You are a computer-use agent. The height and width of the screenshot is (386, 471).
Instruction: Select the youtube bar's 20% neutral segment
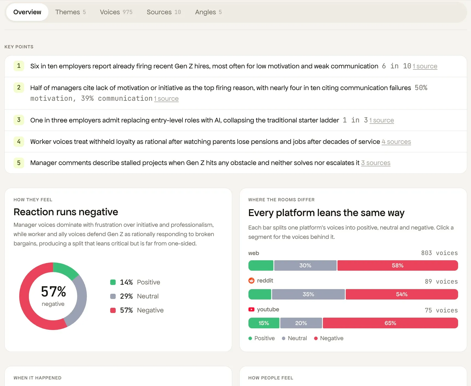[301, 323]
